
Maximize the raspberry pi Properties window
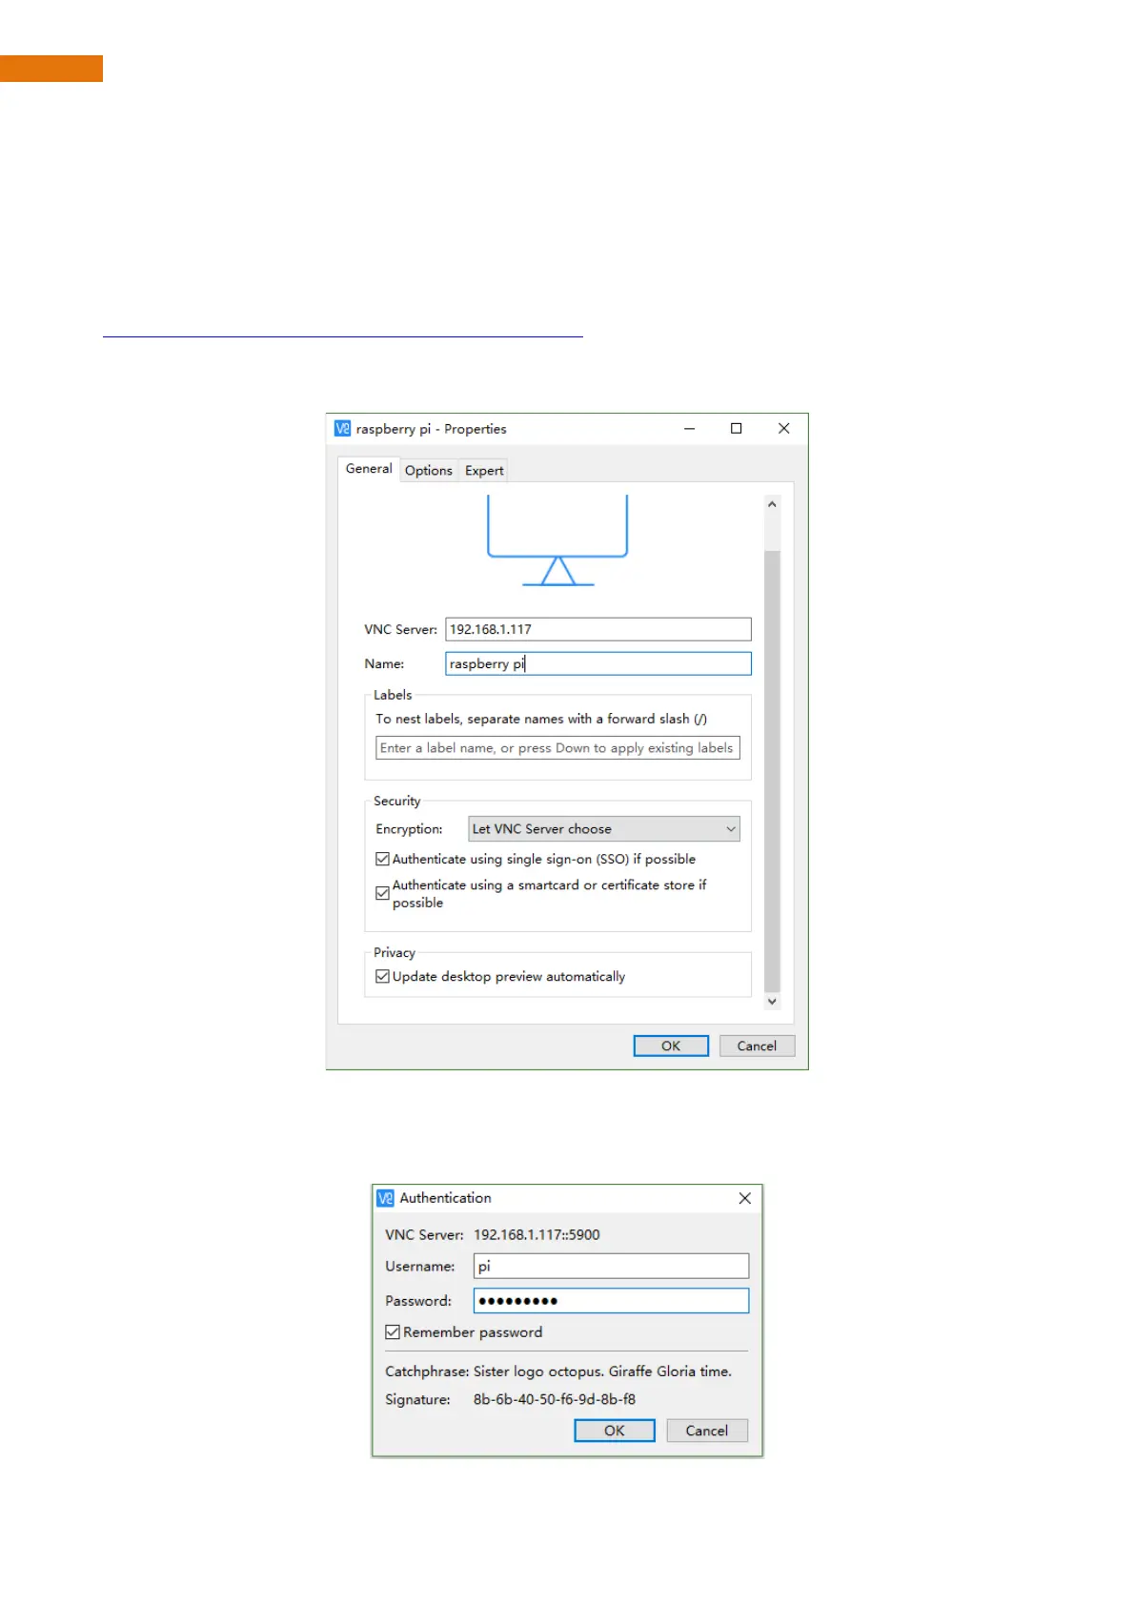[x=736, y=429]
